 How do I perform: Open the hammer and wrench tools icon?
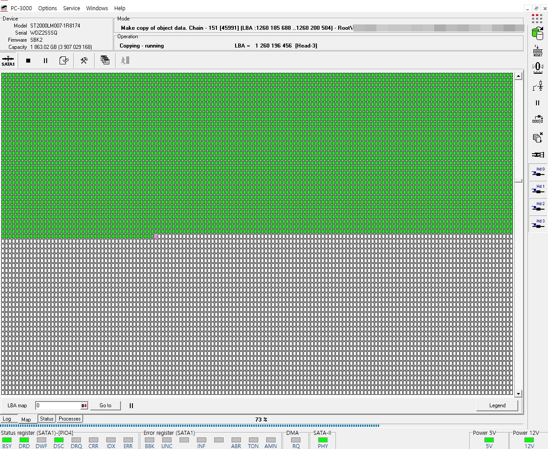(x=84, y=60)
